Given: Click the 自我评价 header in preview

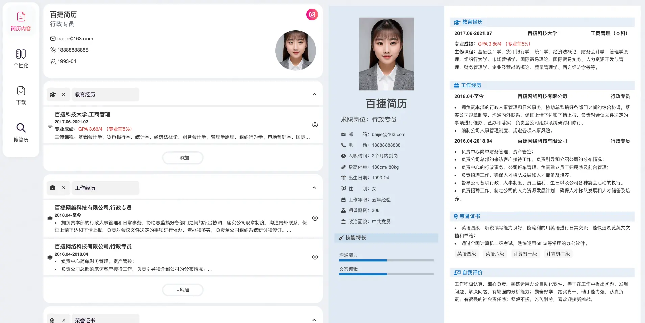Looking at the screenshot, I should click(542, 273).
